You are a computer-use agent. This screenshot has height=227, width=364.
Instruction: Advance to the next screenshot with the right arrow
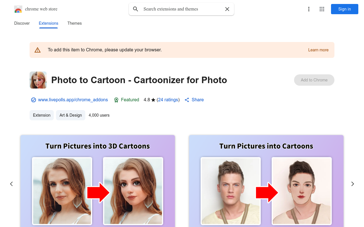(x=353, y=184)
